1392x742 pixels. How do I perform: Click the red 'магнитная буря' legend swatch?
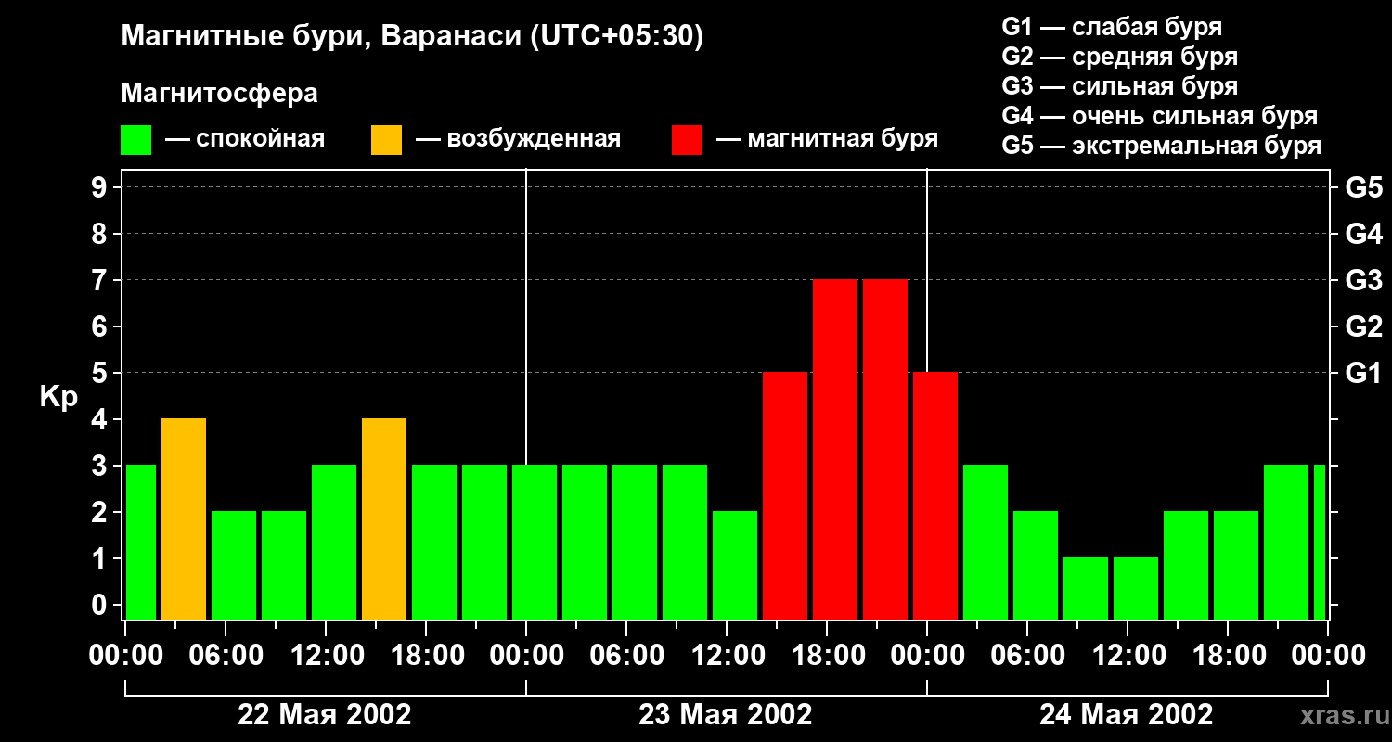687,140
